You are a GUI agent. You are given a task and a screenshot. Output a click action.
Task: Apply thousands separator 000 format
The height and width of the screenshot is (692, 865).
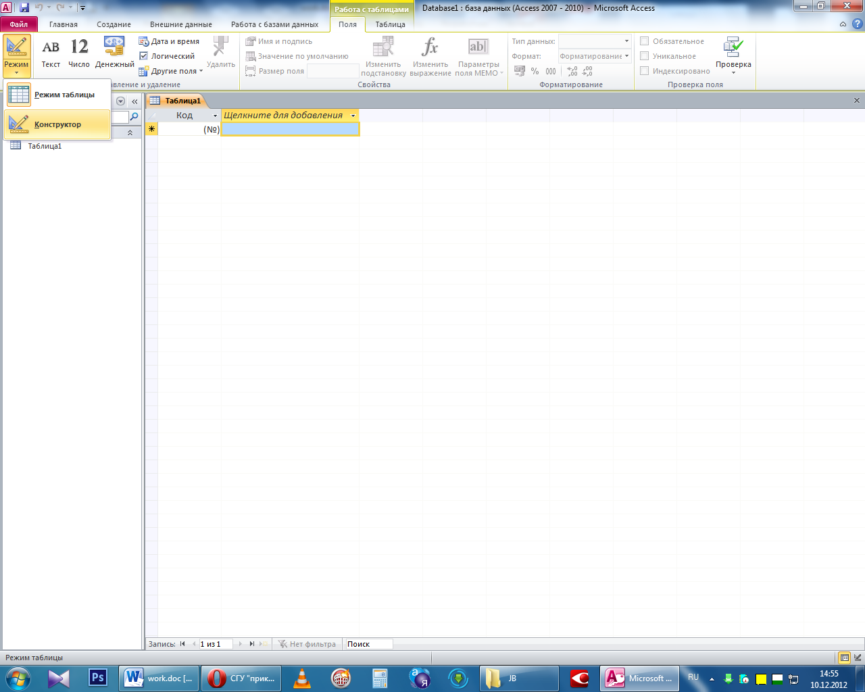click(x=551, y=71)
